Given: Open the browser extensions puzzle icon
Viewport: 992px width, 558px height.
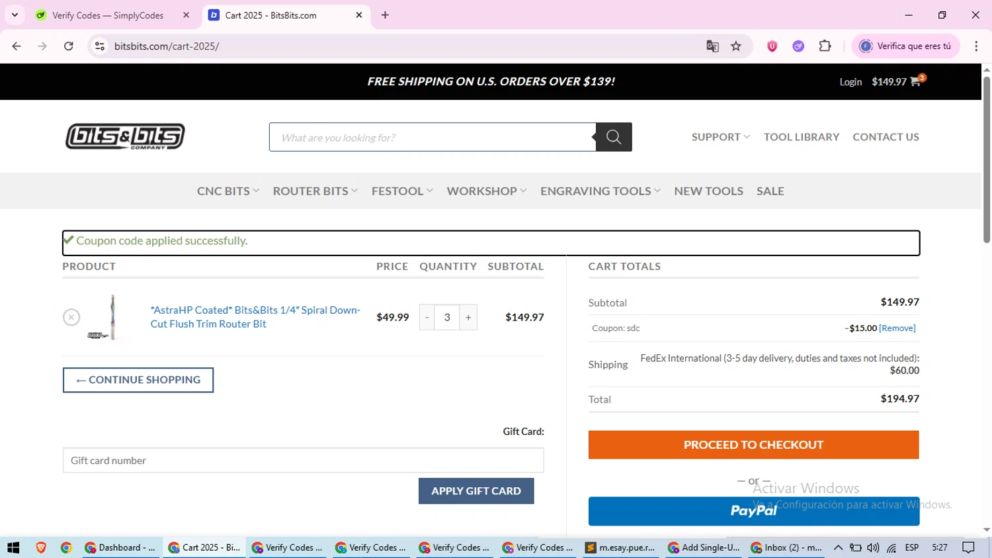Looking at the screenshot, I should coord(825,46).
